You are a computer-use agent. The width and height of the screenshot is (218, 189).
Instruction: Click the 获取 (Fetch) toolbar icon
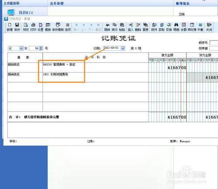click(161, 27)
